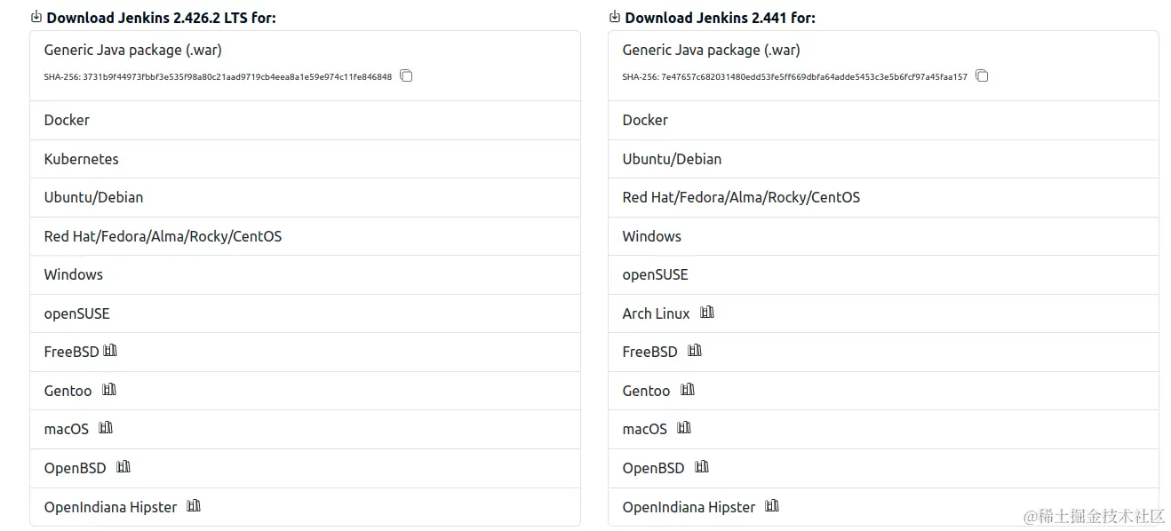Image resolution: width=1171 pixels, height=531 pixels.
Task: Copy the SHA-256 hash for Jenkins 2.441
Action: (982, 76)
